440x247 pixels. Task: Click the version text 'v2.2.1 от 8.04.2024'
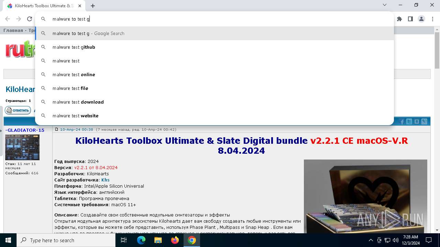[x=96, y=167]
